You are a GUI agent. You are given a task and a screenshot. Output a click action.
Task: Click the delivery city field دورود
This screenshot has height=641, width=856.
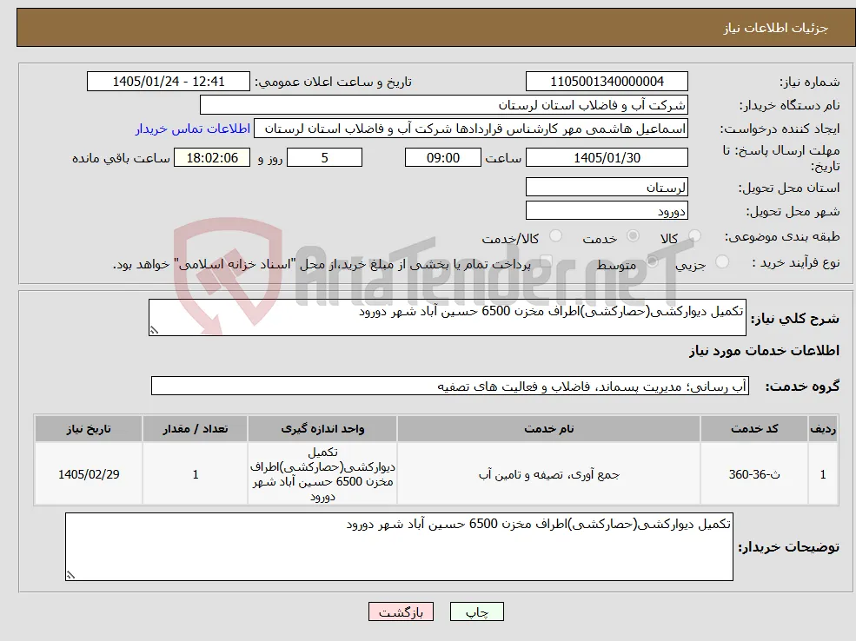(x=607, y=210)
